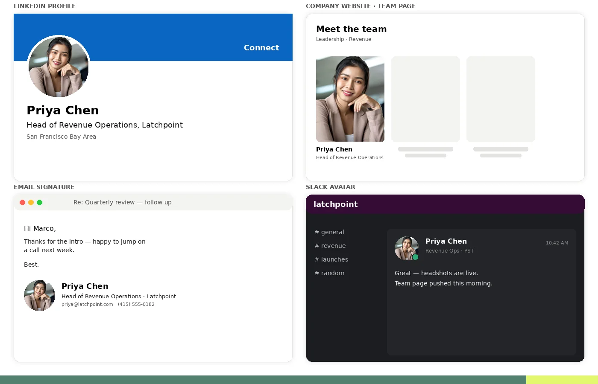Open the email subject line Quarterly review
The image size is (598, 384).
pyautogui.click(x=123, y=202)
